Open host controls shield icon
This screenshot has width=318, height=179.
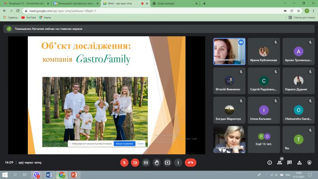[x=309, y=163]
